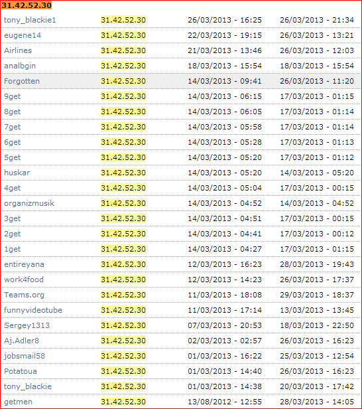Click the Airlines username link
This screenshot has height=409, width=362.
[18, 50]
